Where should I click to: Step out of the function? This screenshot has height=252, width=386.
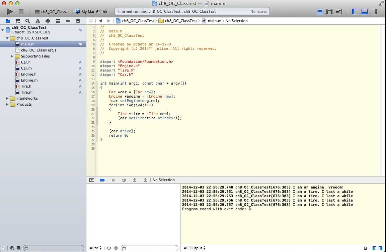point(145,180)
